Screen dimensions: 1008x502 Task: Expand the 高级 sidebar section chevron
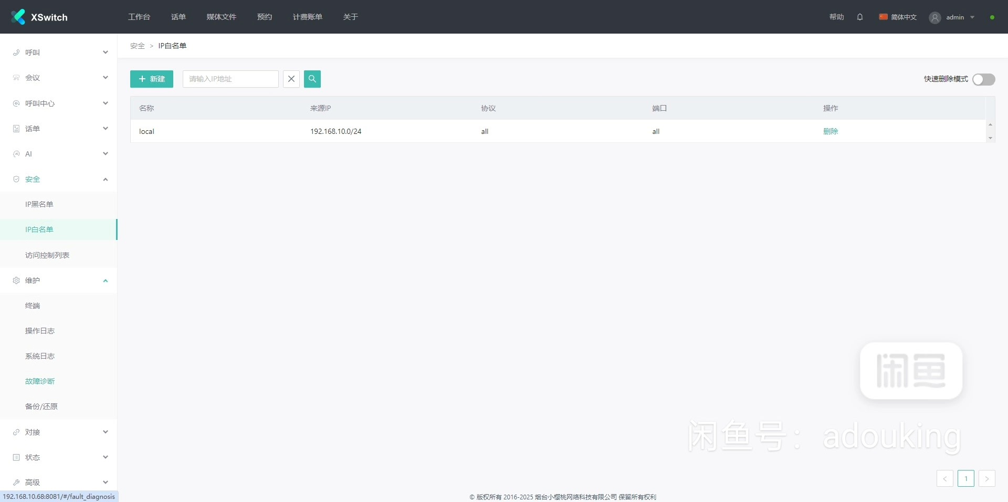point(106,483)
